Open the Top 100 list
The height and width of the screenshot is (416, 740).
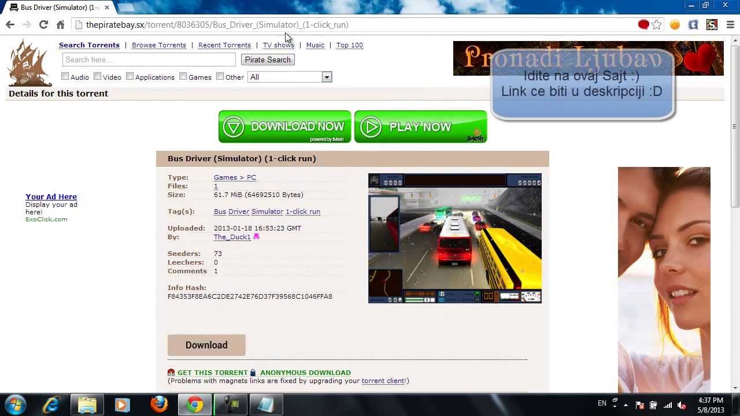point(350,45)
